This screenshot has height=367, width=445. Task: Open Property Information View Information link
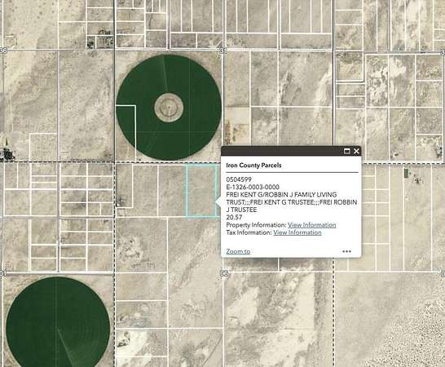click(311, 225)
